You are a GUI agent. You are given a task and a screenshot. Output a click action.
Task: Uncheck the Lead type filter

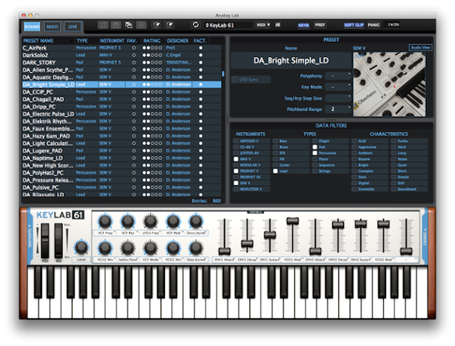(x=275, y=171)
